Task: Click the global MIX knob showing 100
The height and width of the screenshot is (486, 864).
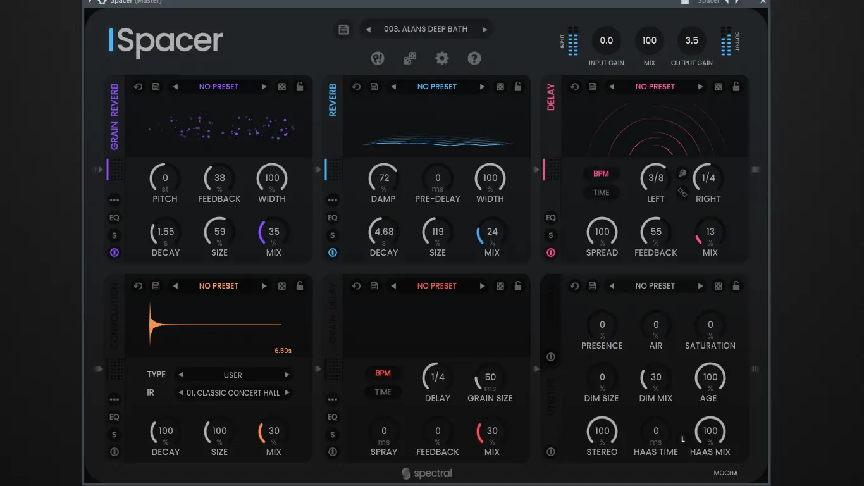Action: pos(650,40)
